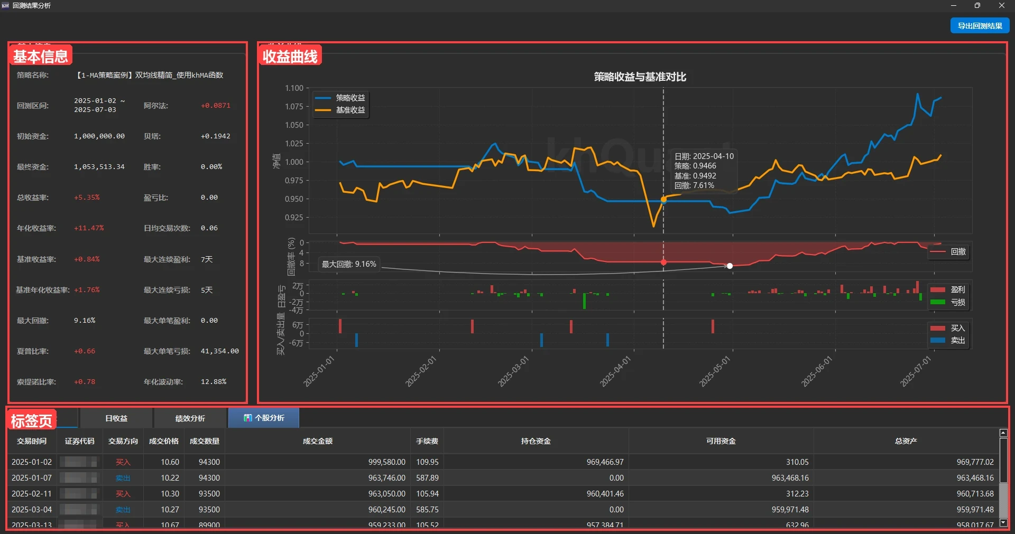Click the 卖出 cell in the 2025-01-07 row

[x=123, y=477]
